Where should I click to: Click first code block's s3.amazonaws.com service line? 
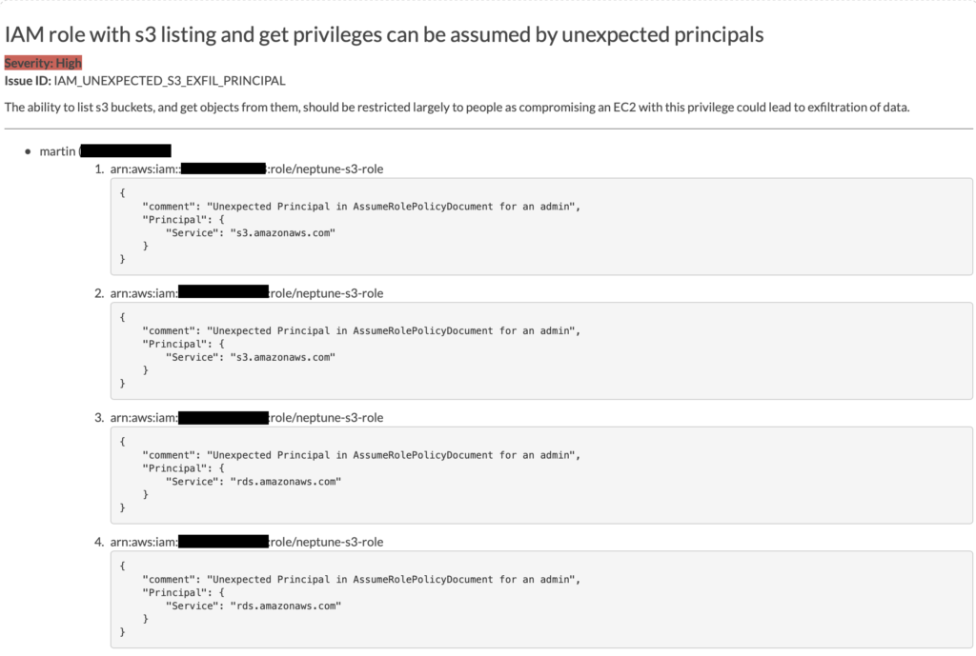pos(251,232)
